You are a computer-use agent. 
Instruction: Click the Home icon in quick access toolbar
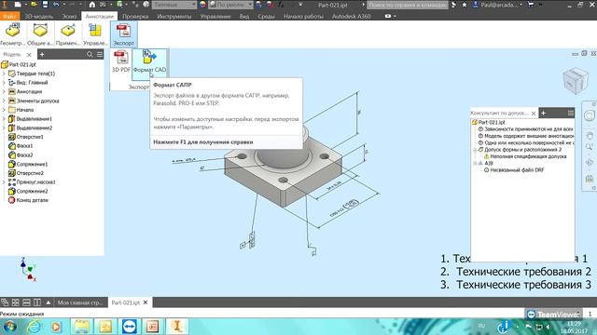pos(92,5)
